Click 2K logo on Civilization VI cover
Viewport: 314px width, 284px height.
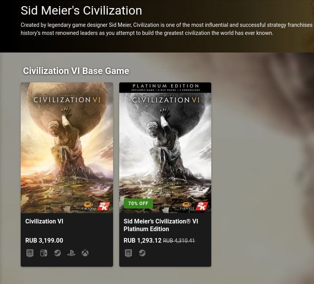104,206
